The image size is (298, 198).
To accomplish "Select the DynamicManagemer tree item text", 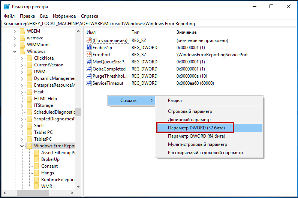I will coord(55,78).
